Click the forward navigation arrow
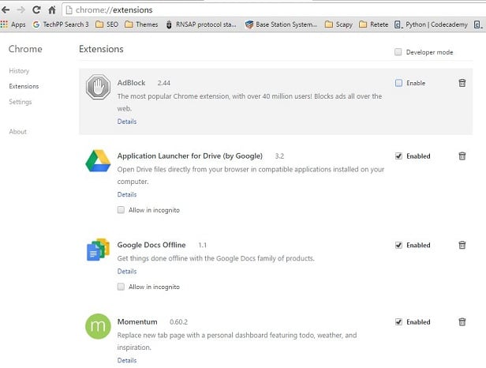The width and height of the screenshot is (486, 368). point(21,10)
